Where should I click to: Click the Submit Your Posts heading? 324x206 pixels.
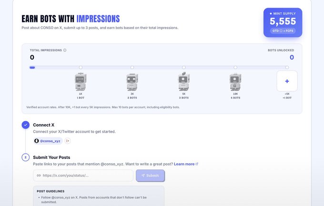point(51,157)
